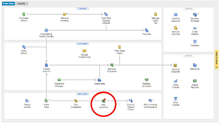Open Pay Employees icon
This screenshot has width=220, height=124.
[76, 101]
